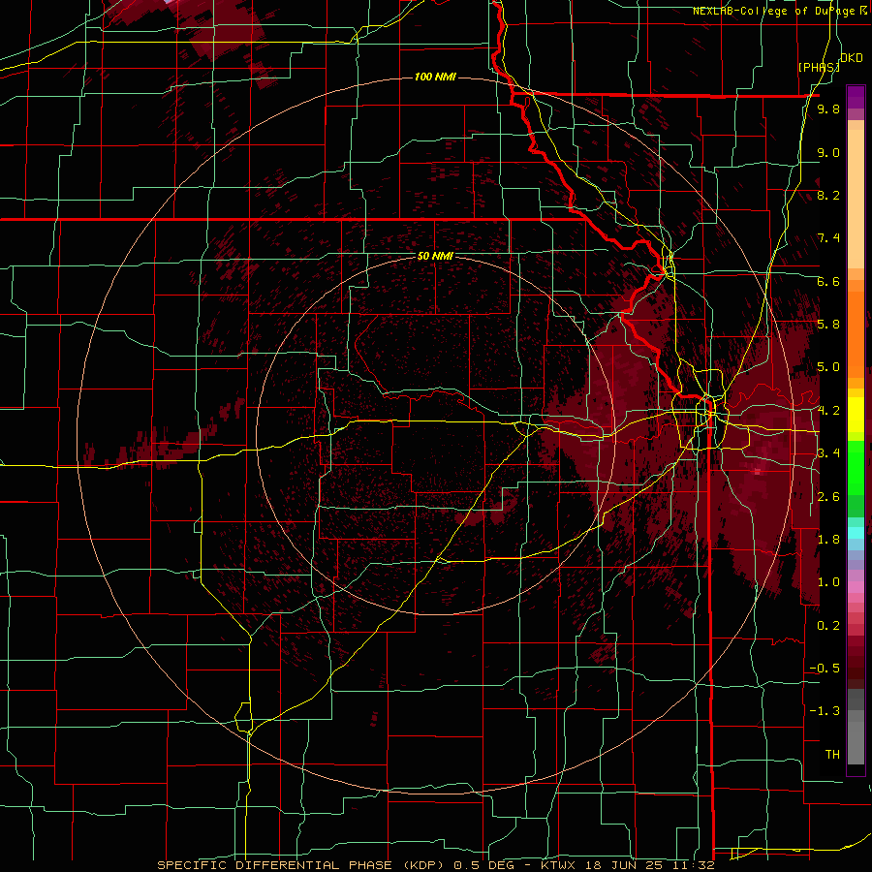Viewport: 872px width, 872px height.
Task: Click the purple segment atop the color bar
Action: point(856,97)
